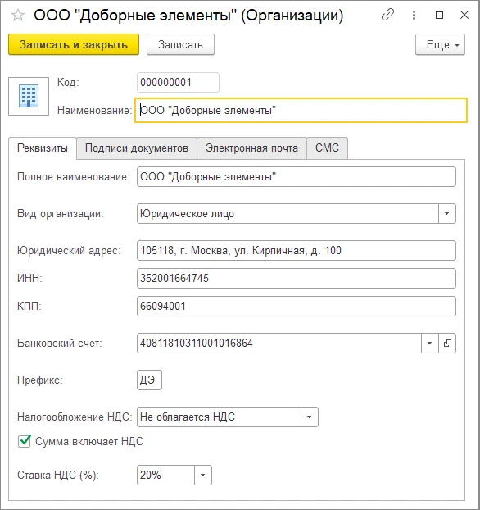
Task: Close the organization form window
Action: (464, 15)
